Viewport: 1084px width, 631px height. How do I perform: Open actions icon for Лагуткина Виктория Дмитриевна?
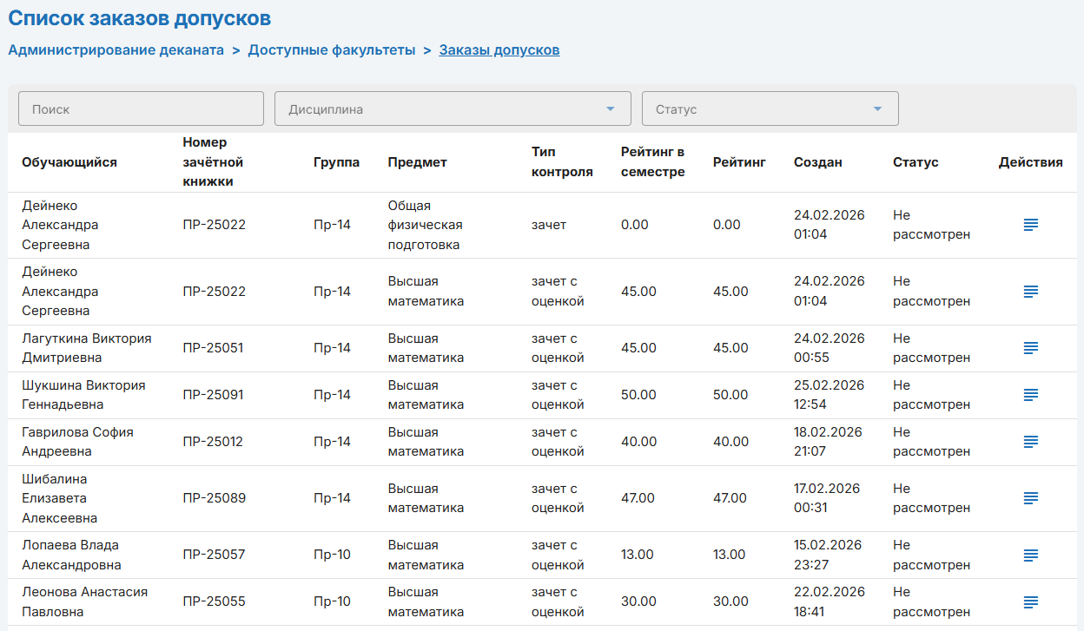(1030, 348)
